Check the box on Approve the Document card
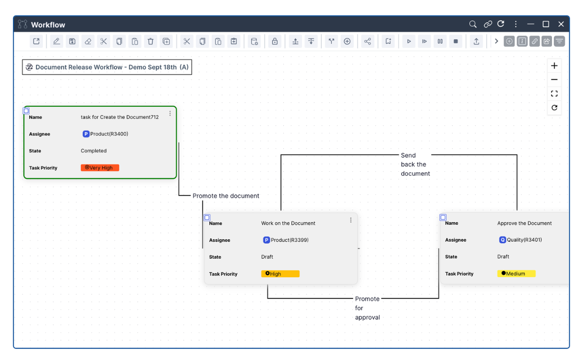Viewport: 583px width, 364px height. click(443, 217)
